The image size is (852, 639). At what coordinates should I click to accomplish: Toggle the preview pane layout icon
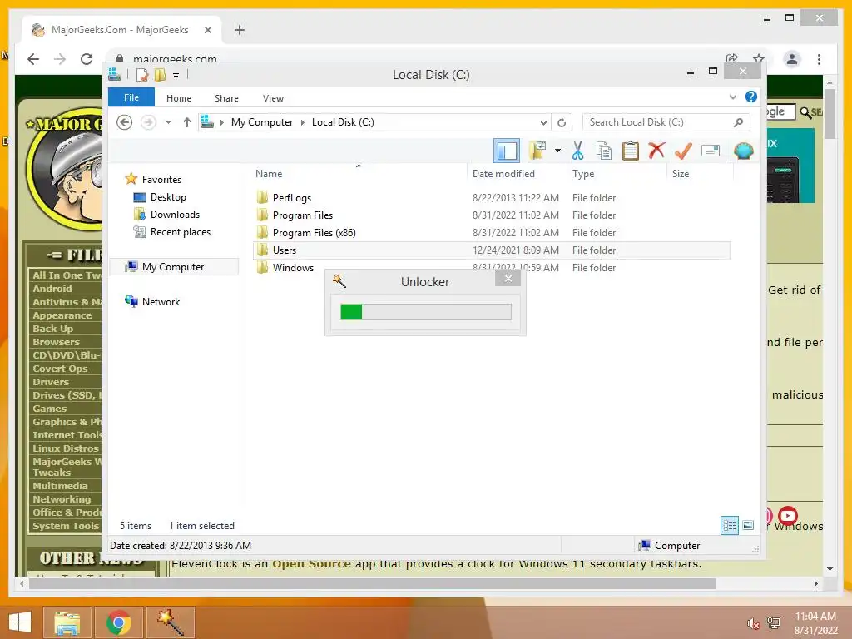[507, 151]
